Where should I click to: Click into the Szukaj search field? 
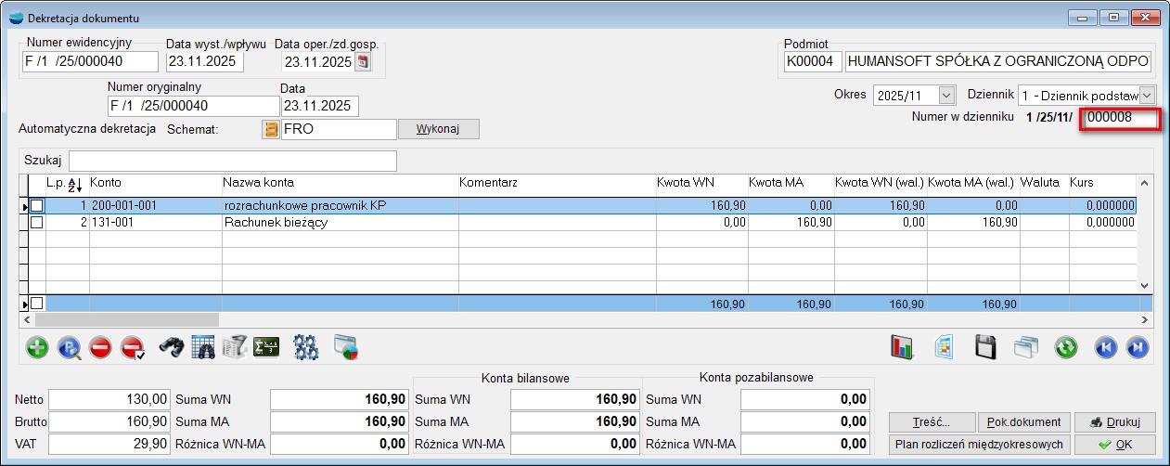pos(232,161)
